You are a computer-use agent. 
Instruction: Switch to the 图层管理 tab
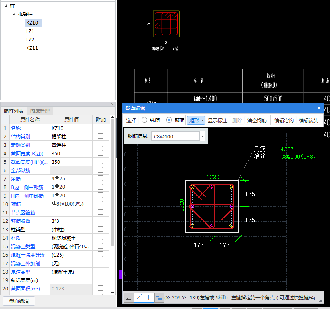coord(40,111)
